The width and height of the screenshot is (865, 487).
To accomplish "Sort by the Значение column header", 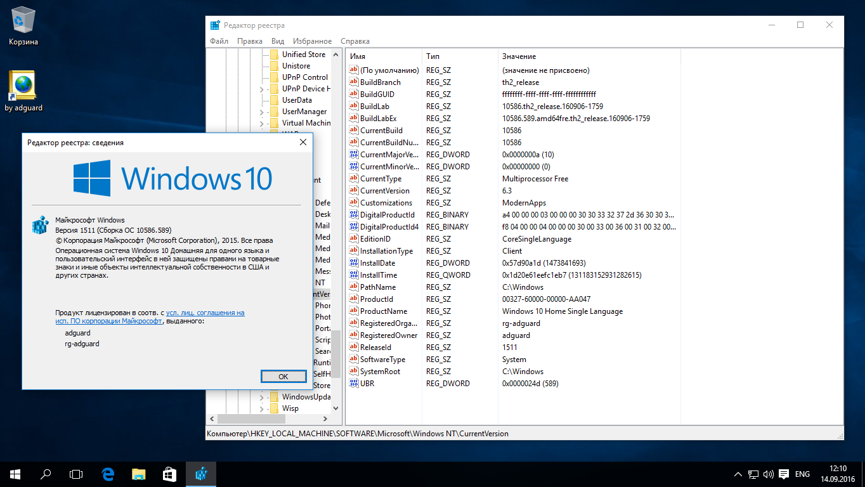I will (589, 56).
